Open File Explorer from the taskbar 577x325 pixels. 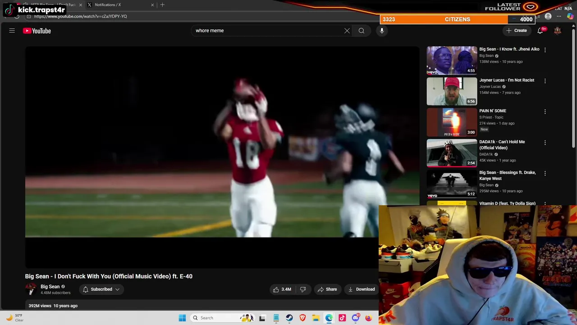pos(316,318)
